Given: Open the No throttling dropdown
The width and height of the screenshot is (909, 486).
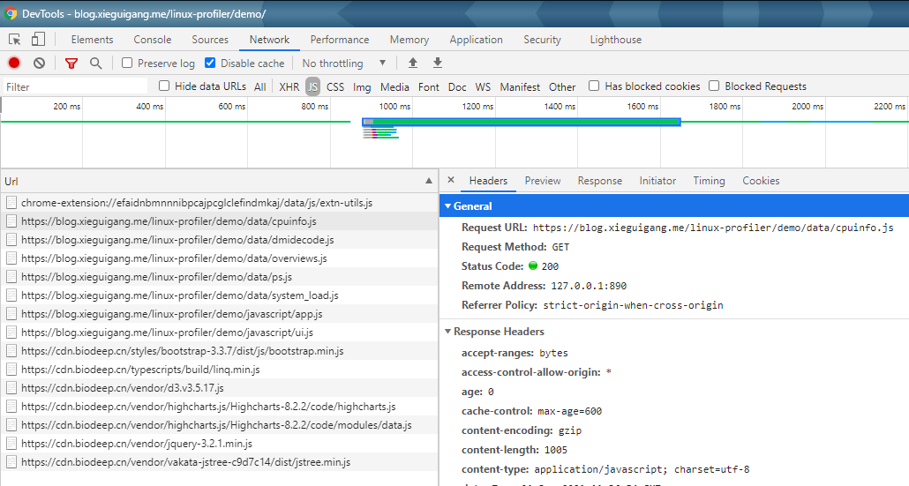Looking at the screenshot, I should (x=344, y=64).
